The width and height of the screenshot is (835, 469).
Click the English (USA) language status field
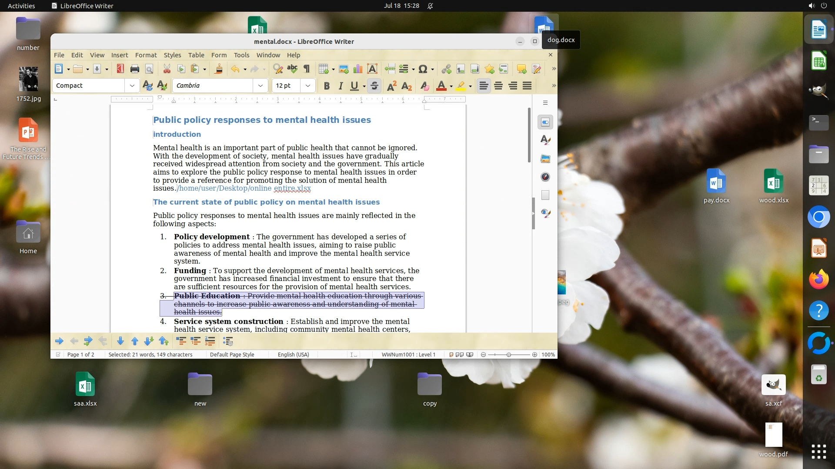click(x=293, y=355)
